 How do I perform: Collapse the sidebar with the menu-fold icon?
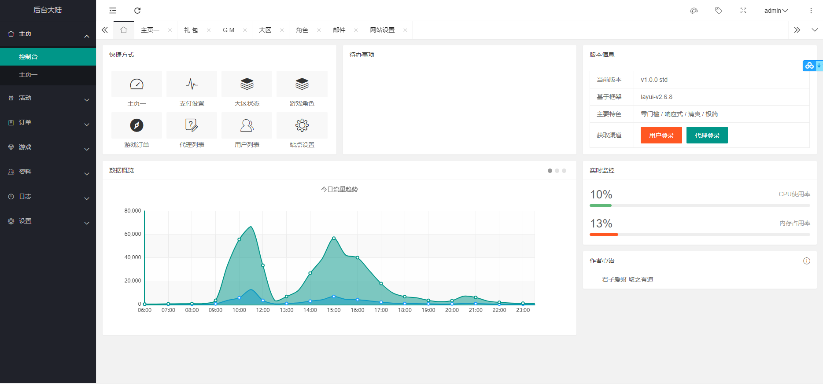point(113,11)
